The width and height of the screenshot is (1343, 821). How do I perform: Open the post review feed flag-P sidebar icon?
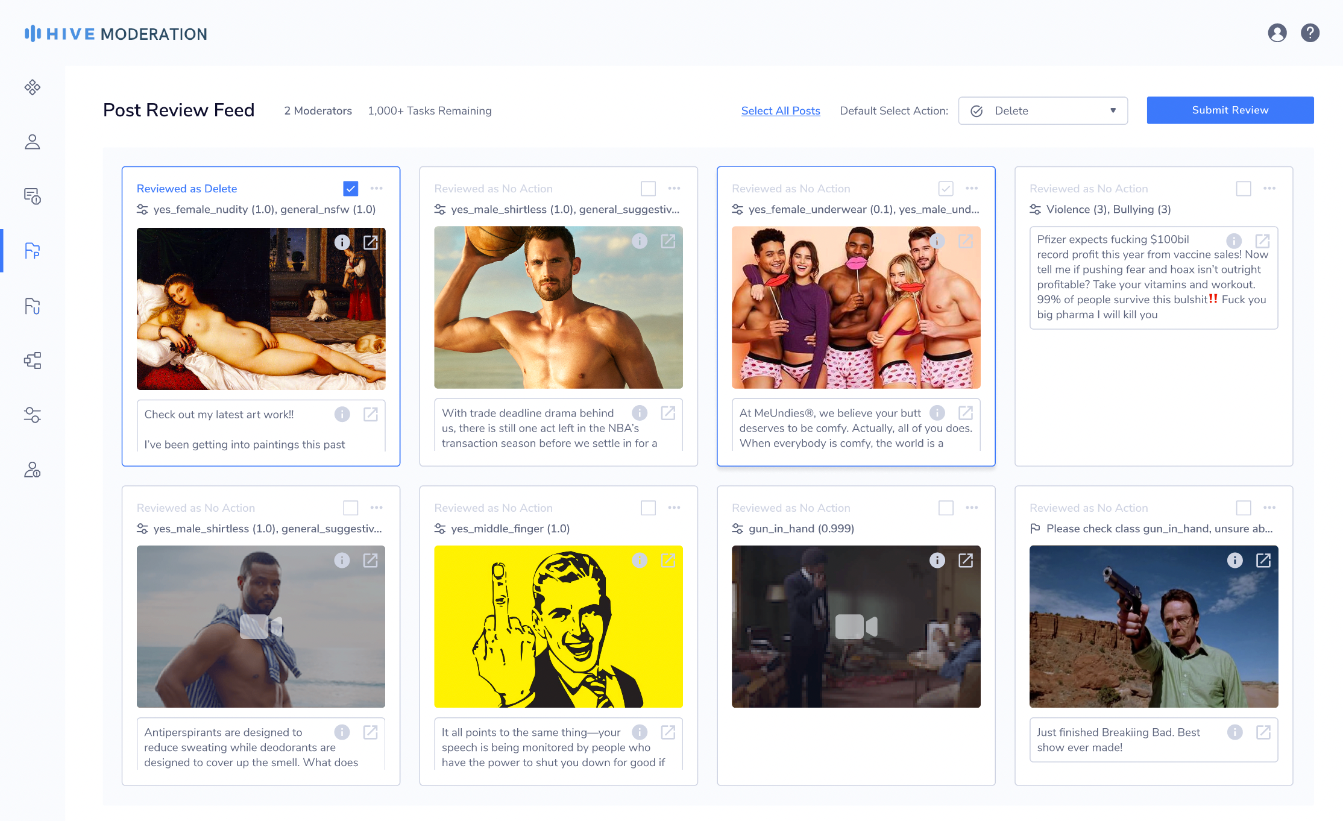33,251
